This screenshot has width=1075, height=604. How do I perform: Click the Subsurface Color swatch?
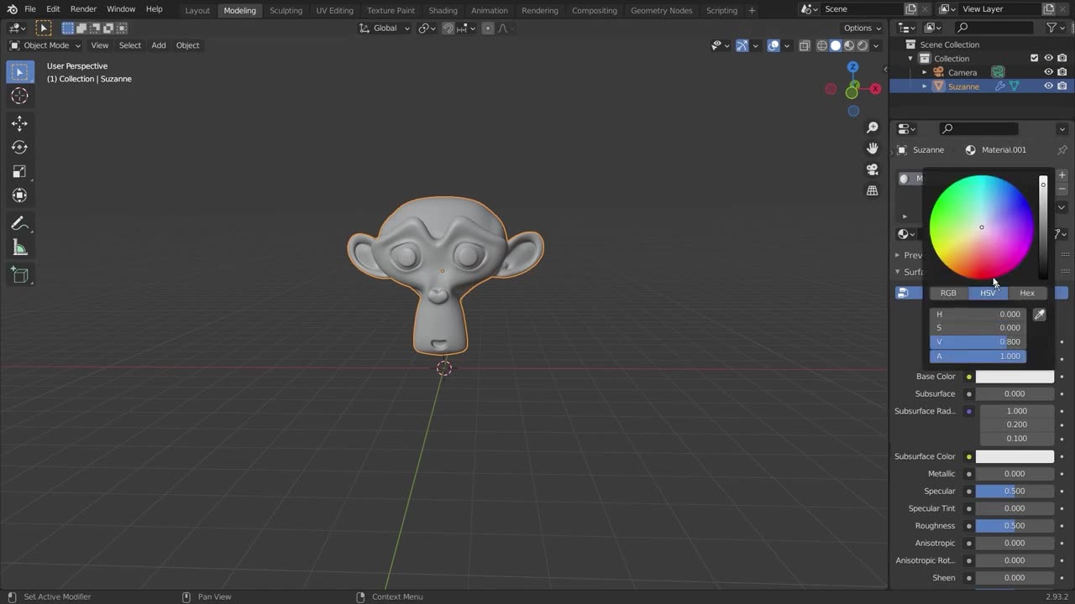1015,456
